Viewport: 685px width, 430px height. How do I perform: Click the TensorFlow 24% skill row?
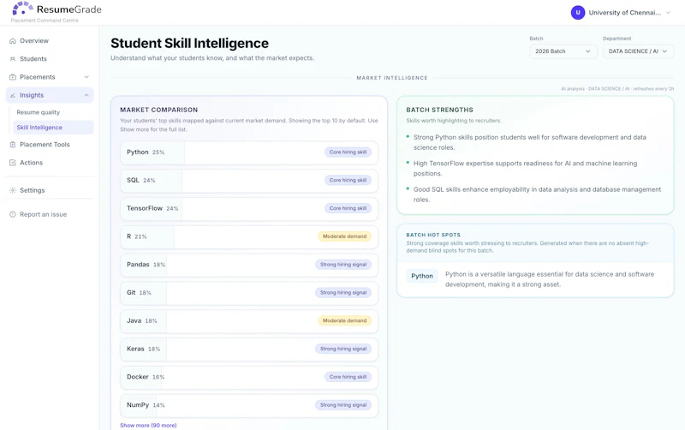249,208
